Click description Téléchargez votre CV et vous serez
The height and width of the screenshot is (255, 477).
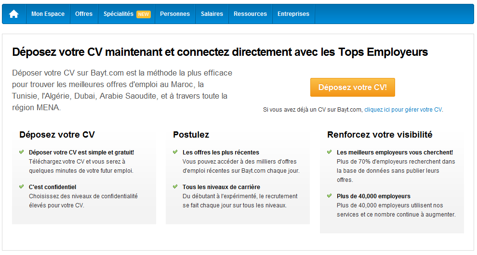click(81, 166)
